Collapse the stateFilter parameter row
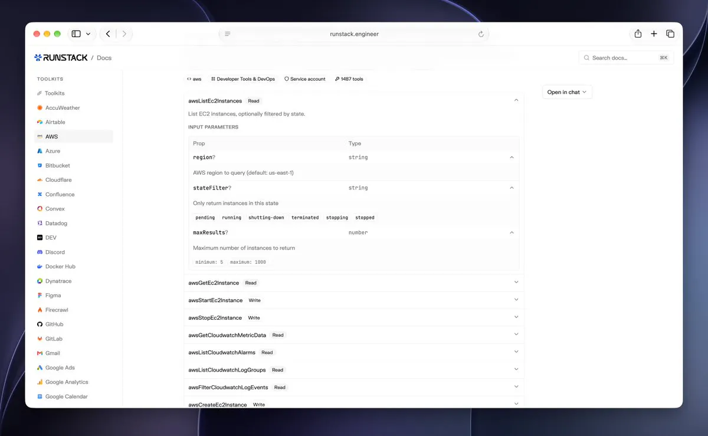 512,188
